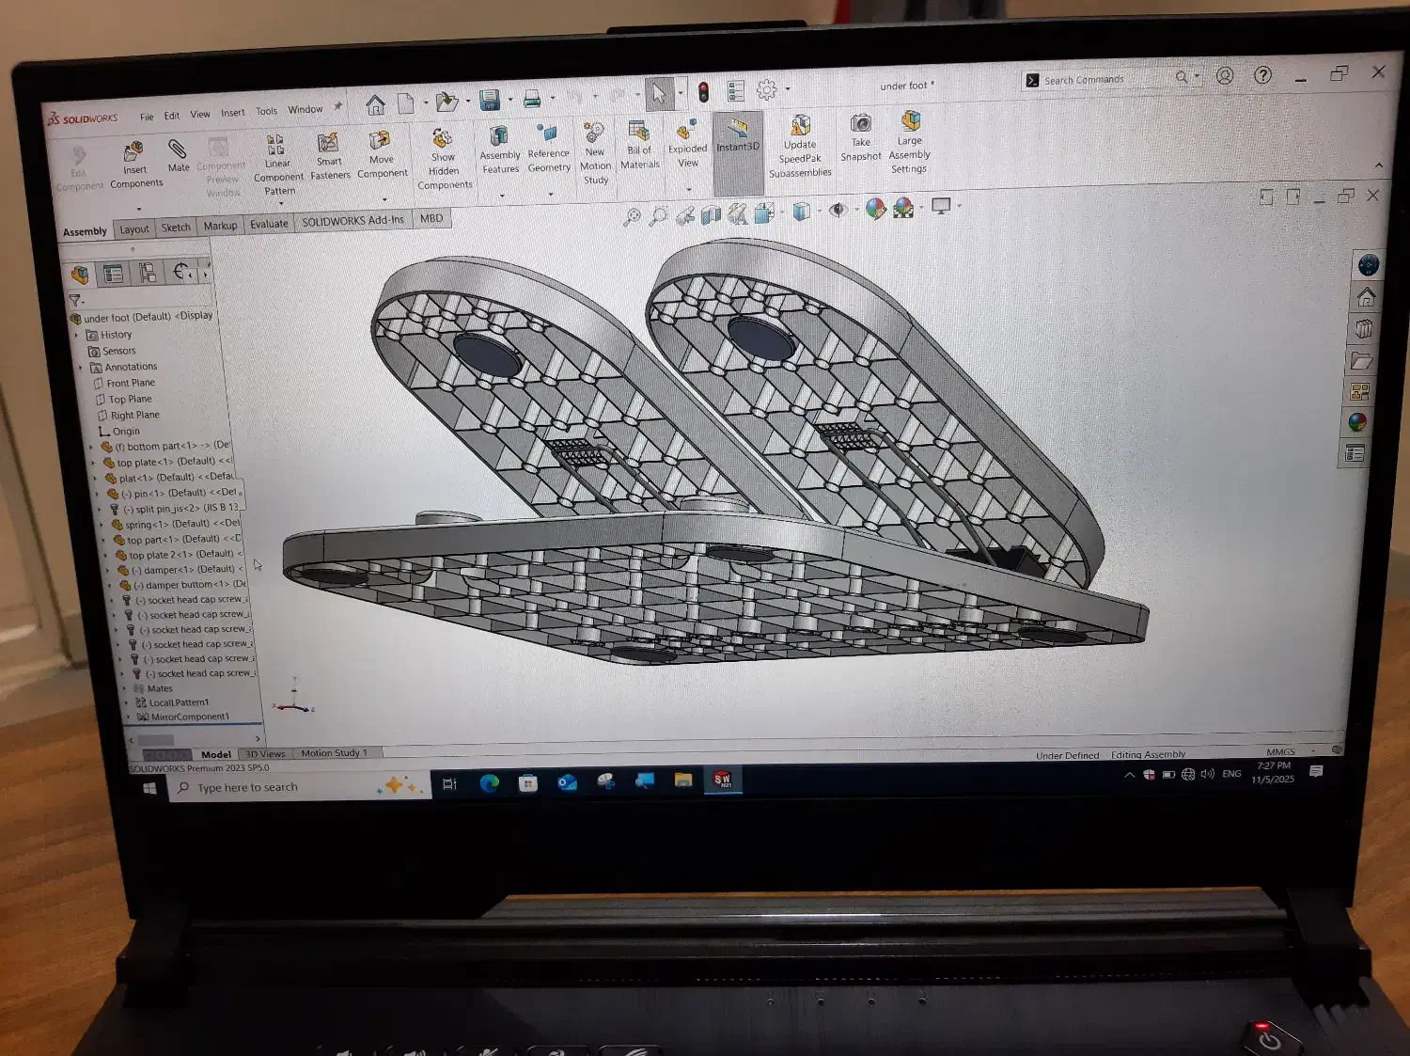Select Smart Fasteners in the ribbon
Viewport: 1410px width, 1056px height.
click(329, 154)
